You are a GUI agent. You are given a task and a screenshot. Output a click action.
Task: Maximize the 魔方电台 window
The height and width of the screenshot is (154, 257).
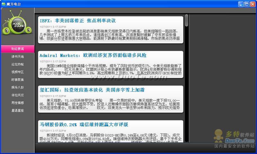point(247,4)
